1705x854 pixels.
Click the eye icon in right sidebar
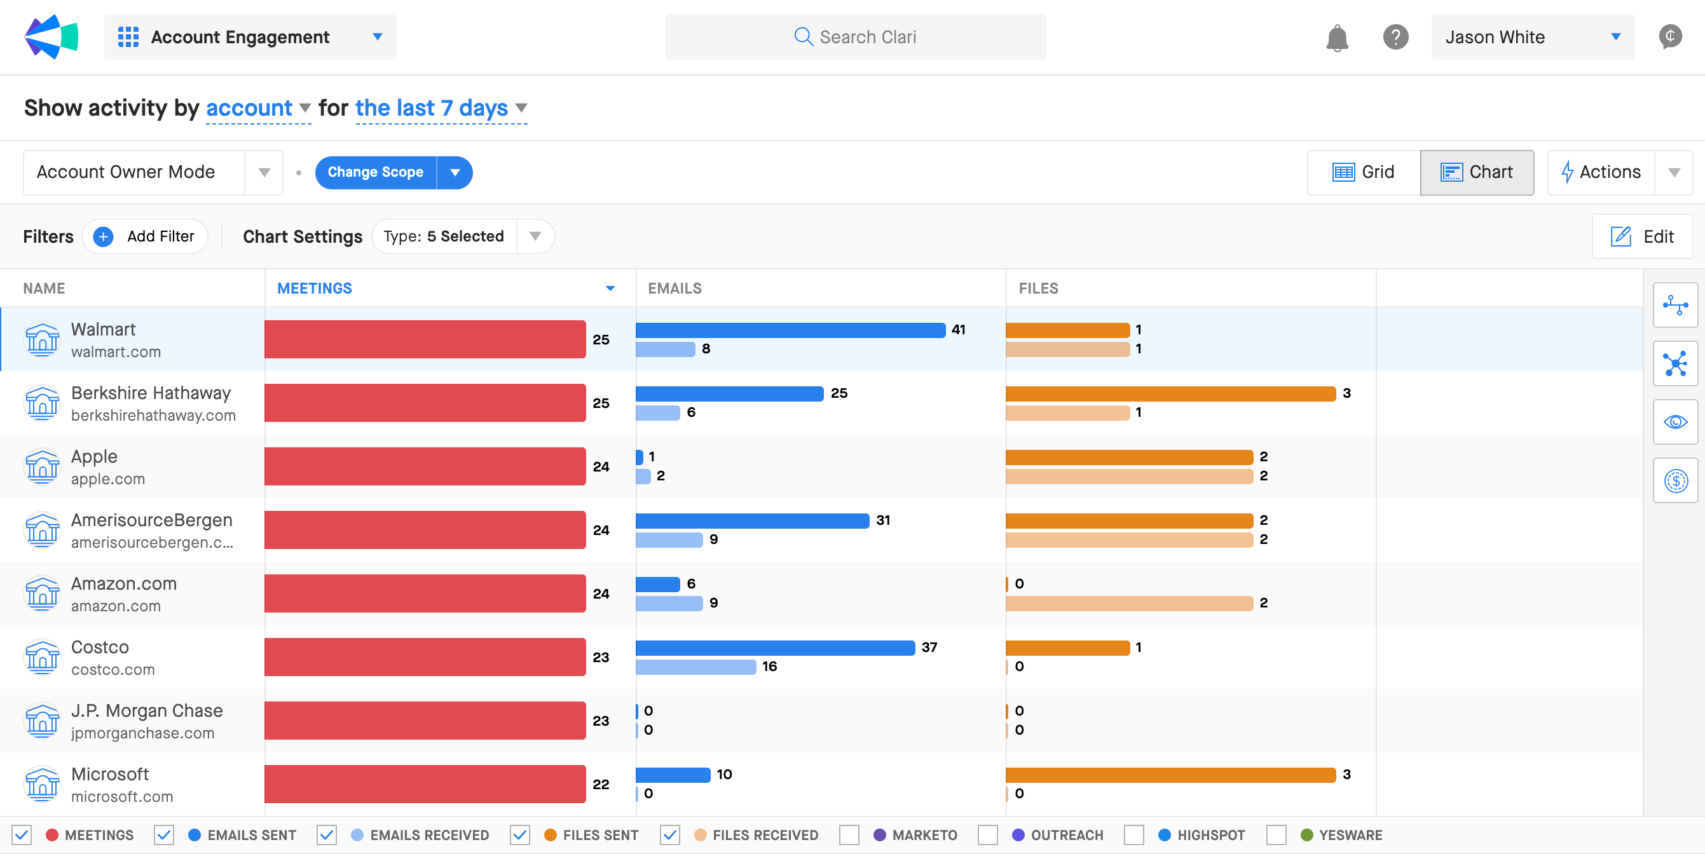[x=1674, y=422]
